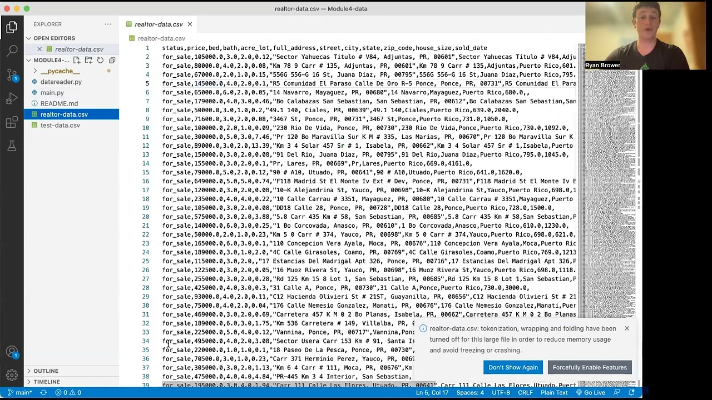Screen dimensions: 712x400
Task: Click the Go Live broadcast button
Action: tap(590, 393)
